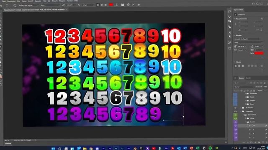Toggle the Character and Paragraph panels
The width and height of the screenshot is (268, 150).
point(123,5)
